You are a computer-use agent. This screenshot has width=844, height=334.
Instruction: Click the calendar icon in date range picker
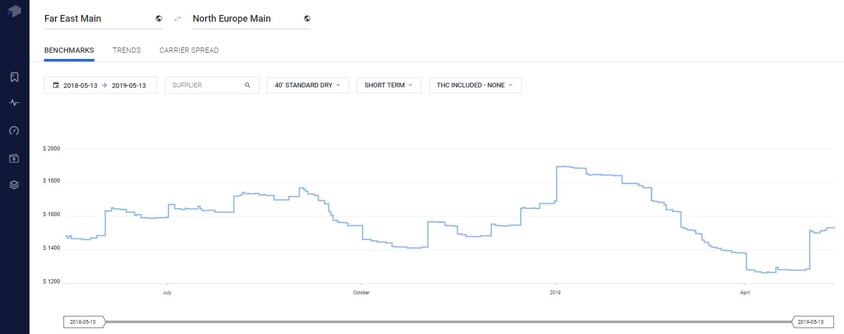(x=56, y=85)
